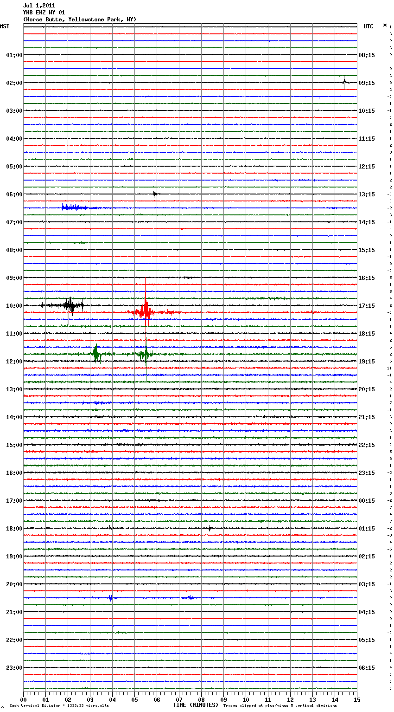Click the '22:00' MST time label
This screenshot has height=712, width=394.
coord(14,640)
